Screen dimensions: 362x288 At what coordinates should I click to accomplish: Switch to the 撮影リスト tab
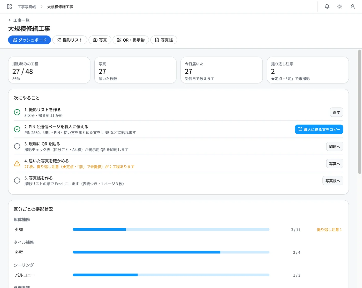pos(70,40)
